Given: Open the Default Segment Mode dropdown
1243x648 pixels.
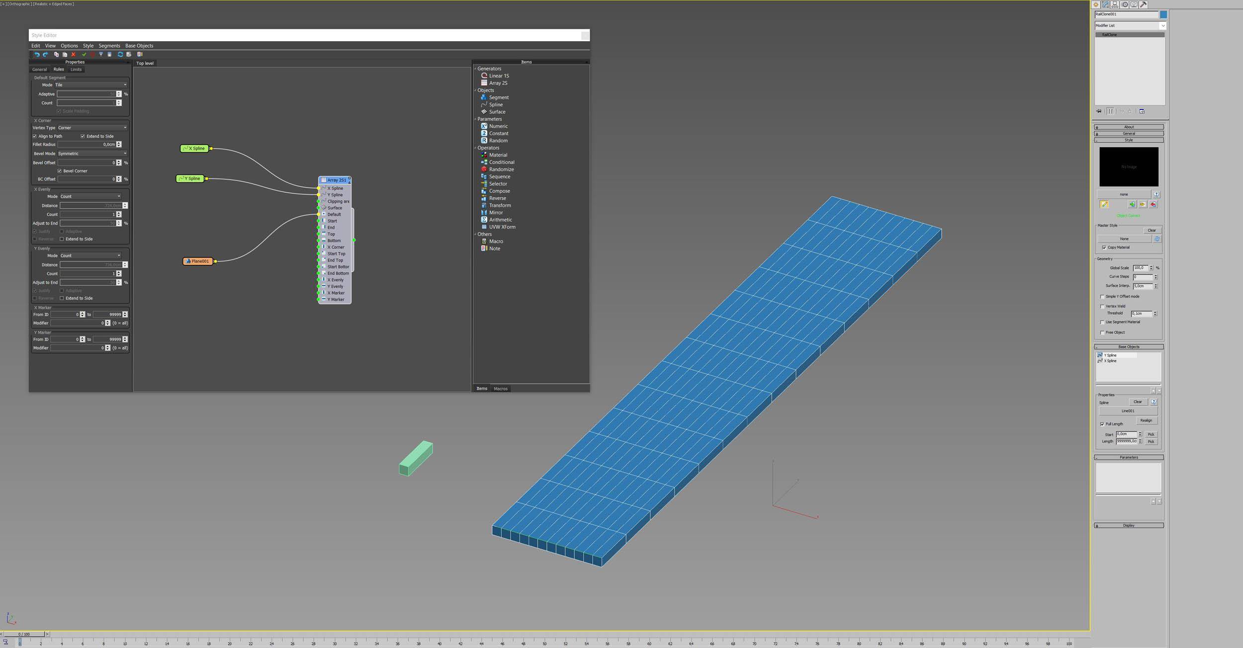Looking at the screenshot, I should click(90, 85).
